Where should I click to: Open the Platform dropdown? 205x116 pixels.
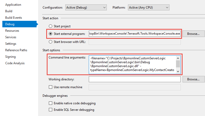click(148, 8)
